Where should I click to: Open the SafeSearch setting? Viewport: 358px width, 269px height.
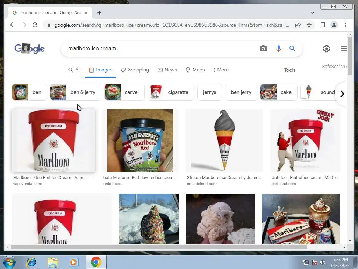335,66
